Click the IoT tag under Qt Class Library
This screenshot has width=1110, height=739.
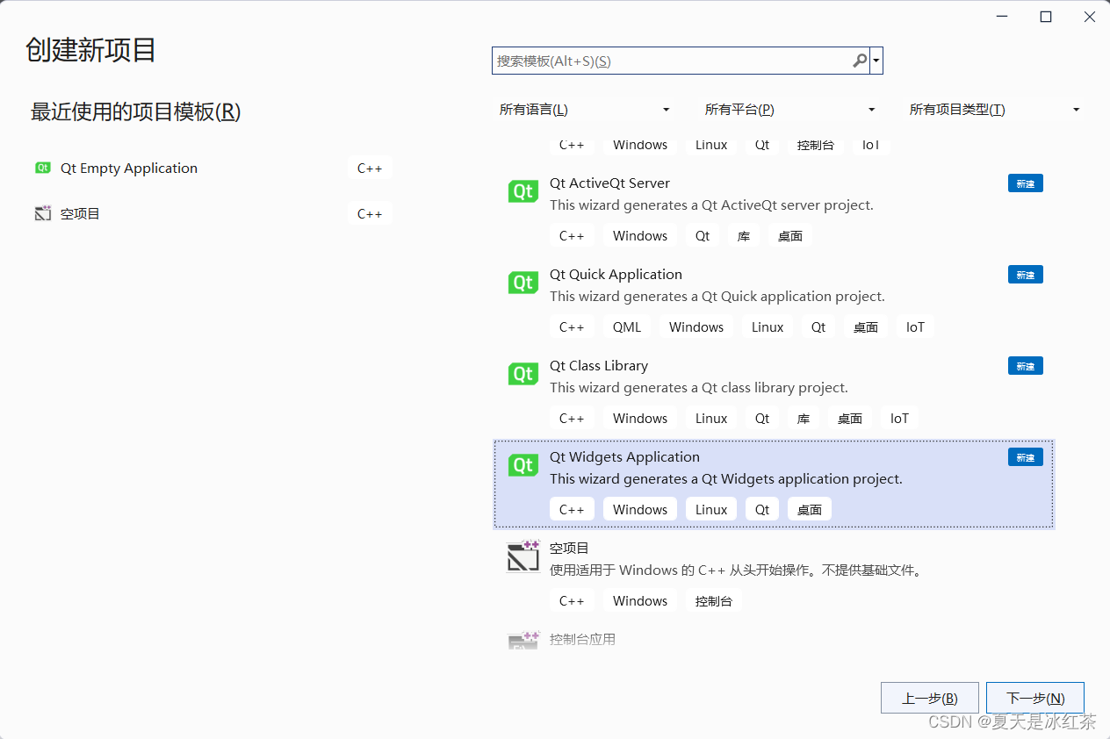tap(899, 418)
